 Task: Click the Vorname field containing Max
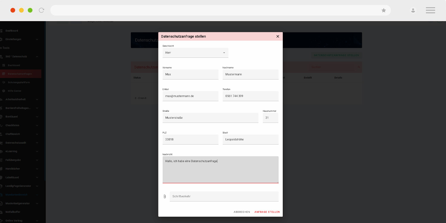click(190, 74)
